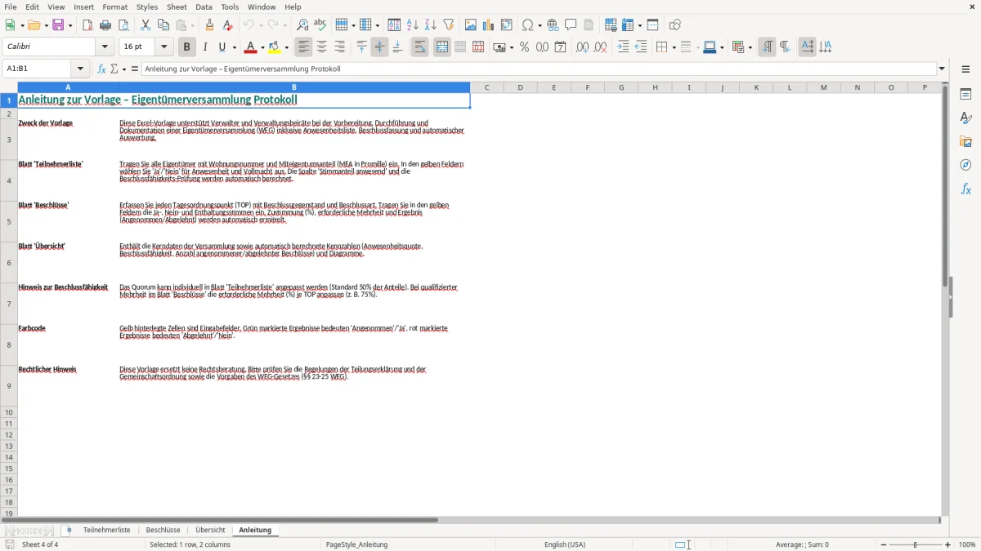Open the background color dropdown arrow

point(286,47)
